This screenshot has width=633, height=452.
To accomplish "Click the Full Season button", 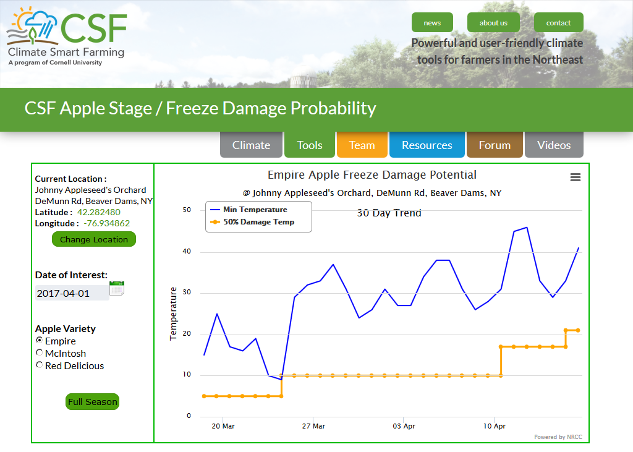I will point(92,402).
